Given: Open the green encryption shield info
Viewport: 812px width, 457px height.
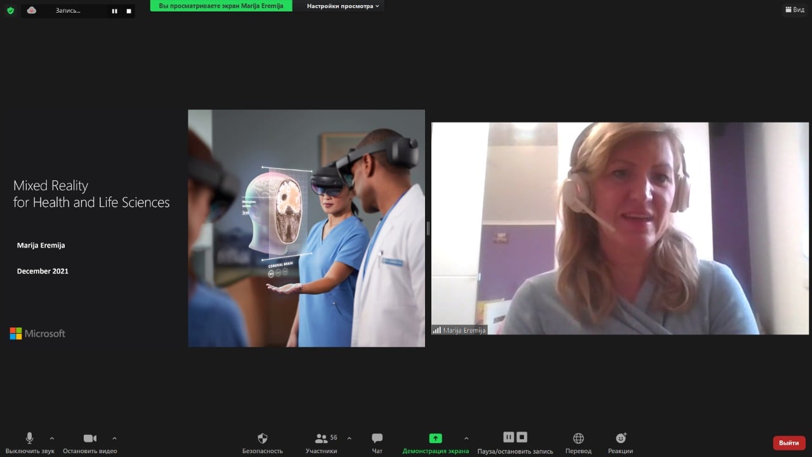Looking at the screenshot, I should (10, 10).
